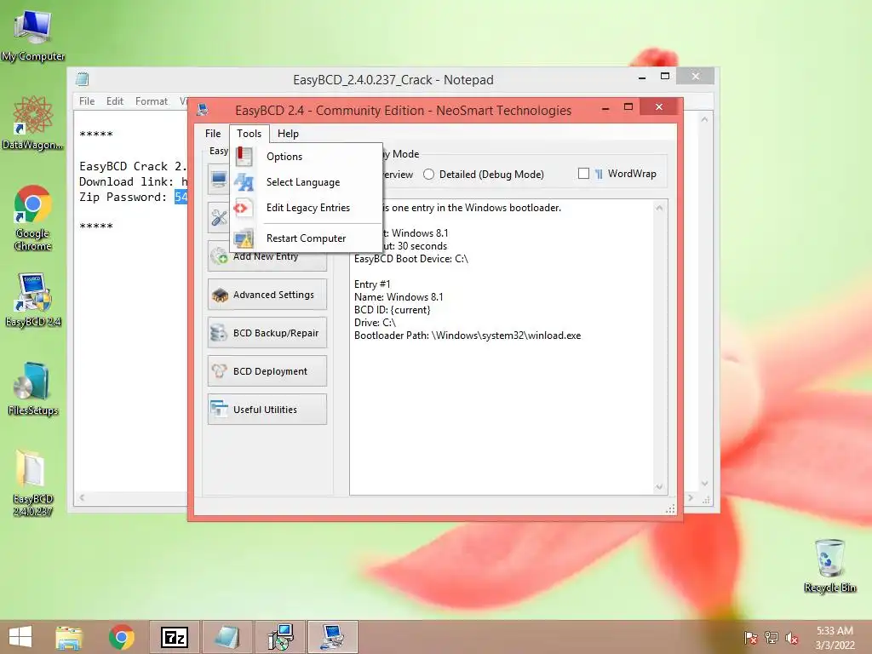Open BCD Deployment

(267, 371)
